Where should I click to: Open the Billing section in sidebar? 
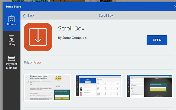11,40
